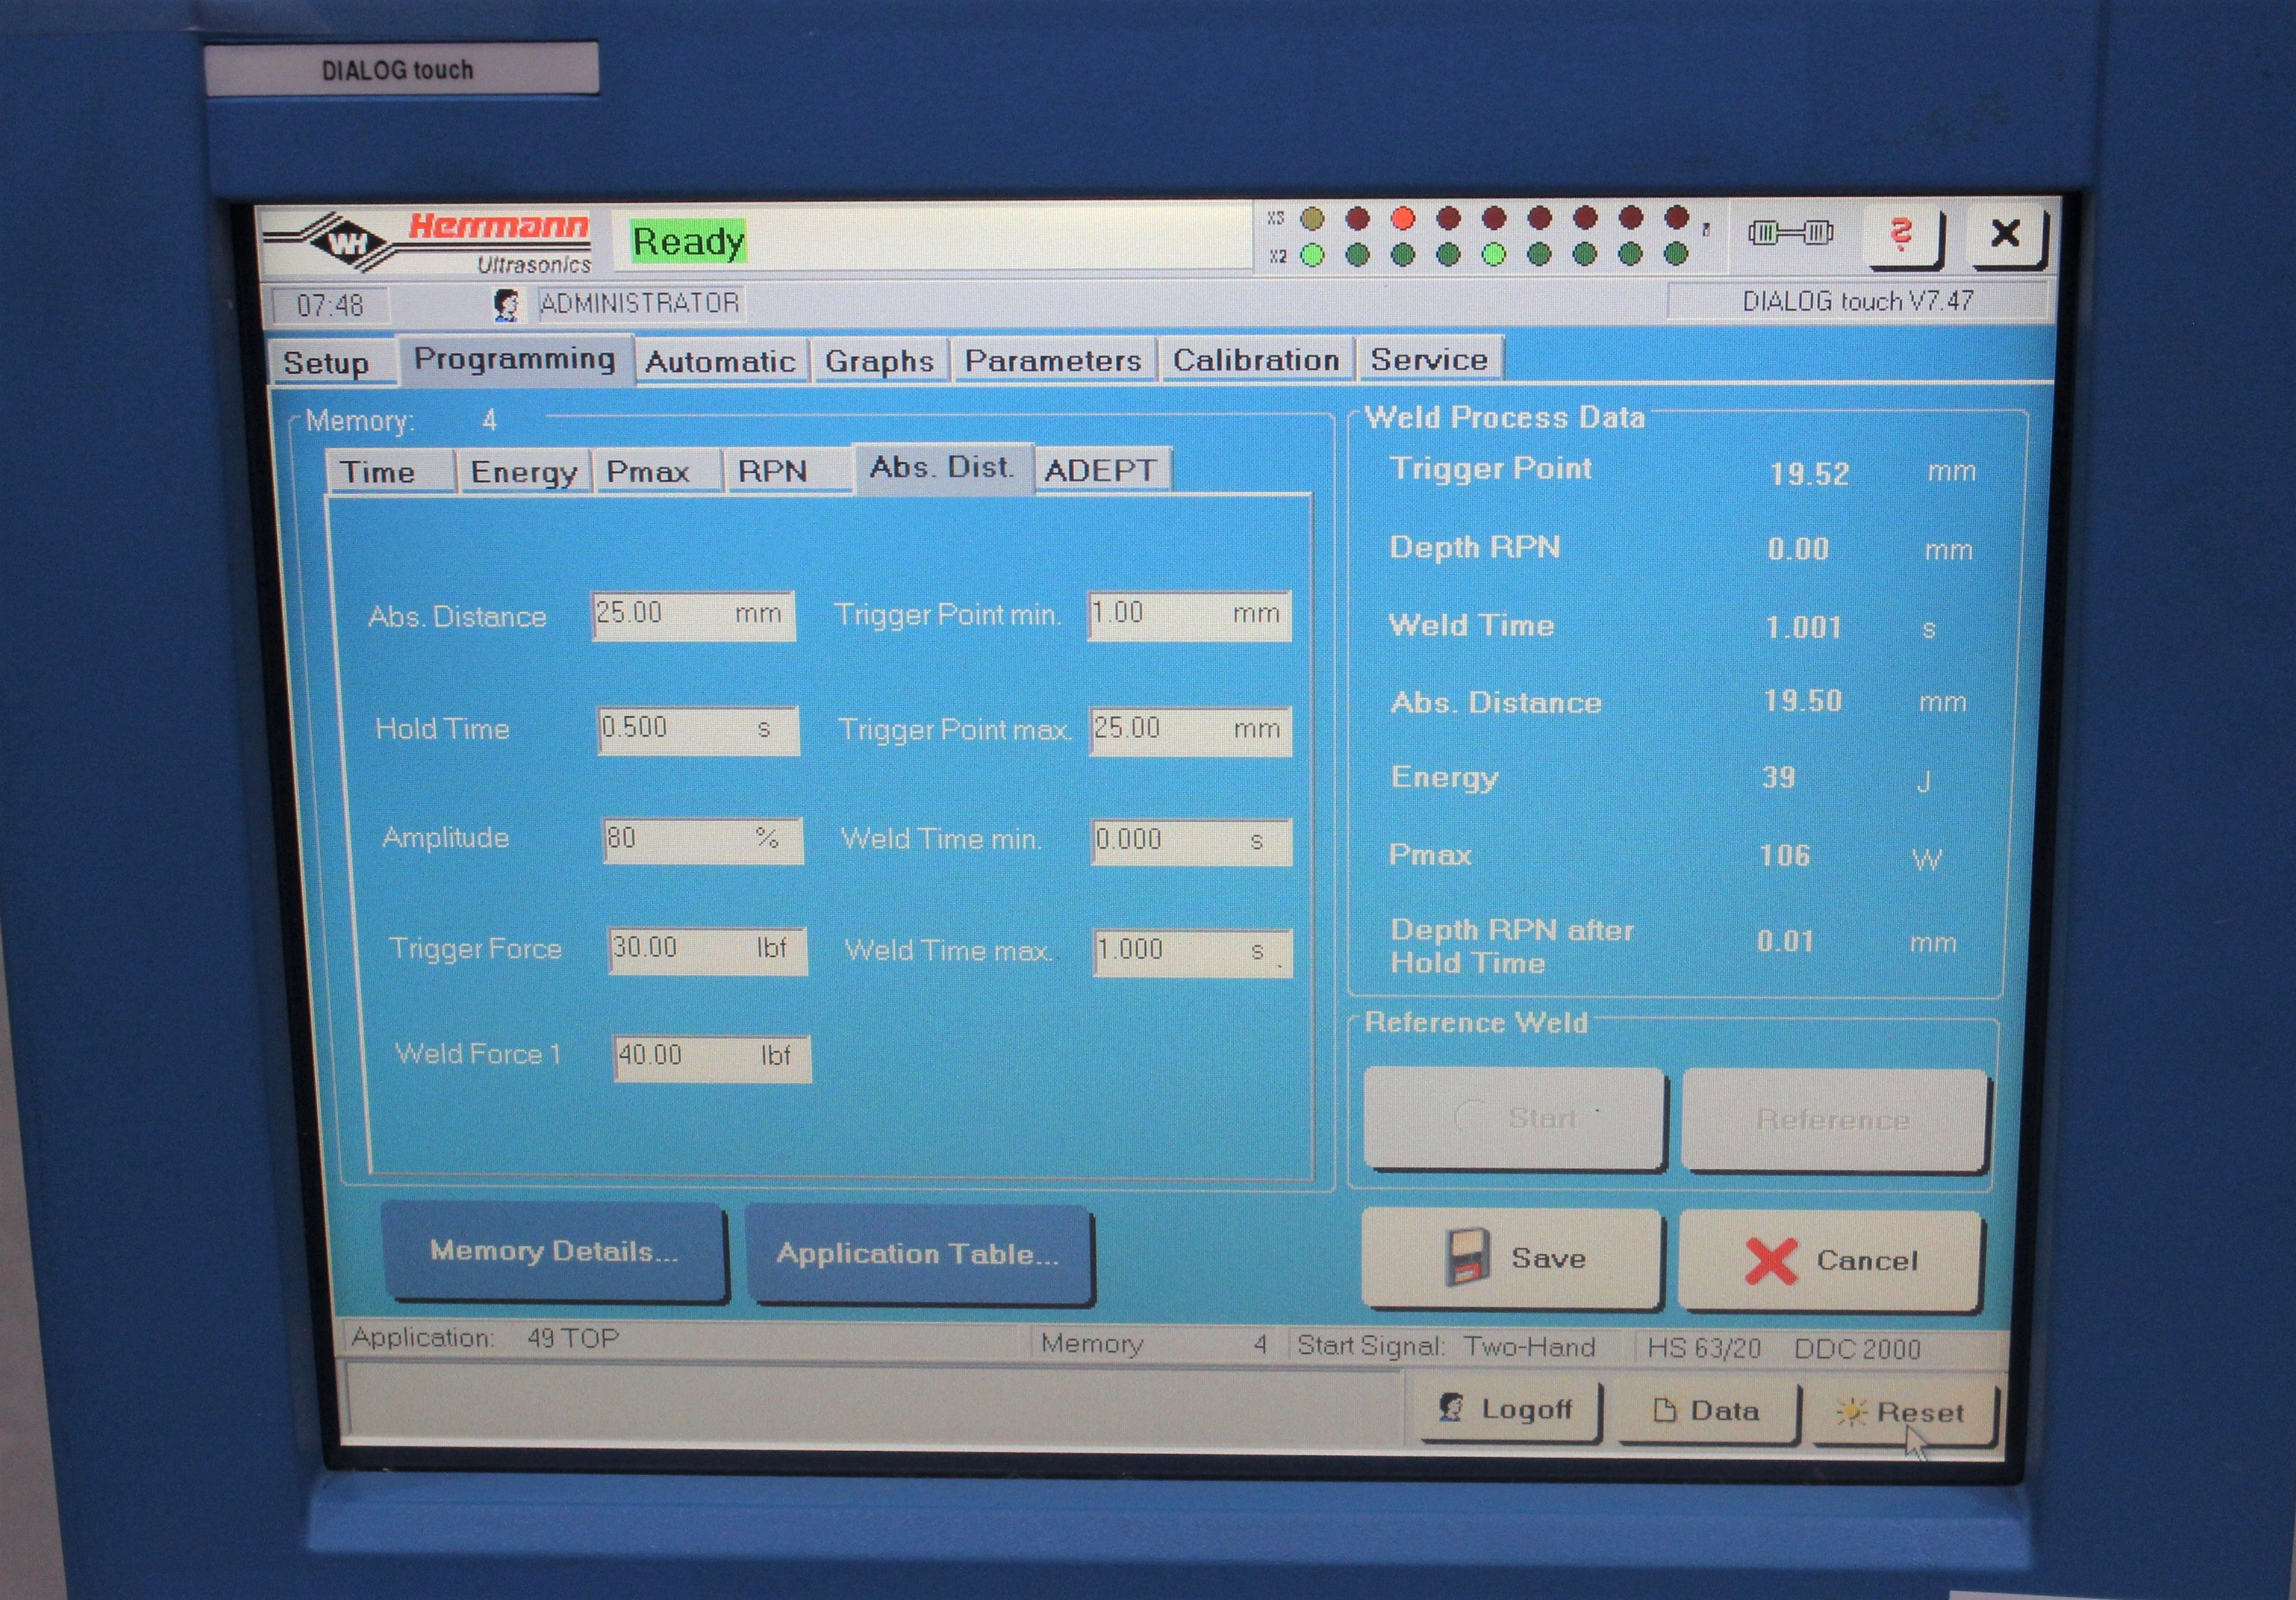Viewport: 2296px width, 1600px height.
Task: Switch to the Calibration tab
Action: pyautogui.click(x=1255, y=359)
